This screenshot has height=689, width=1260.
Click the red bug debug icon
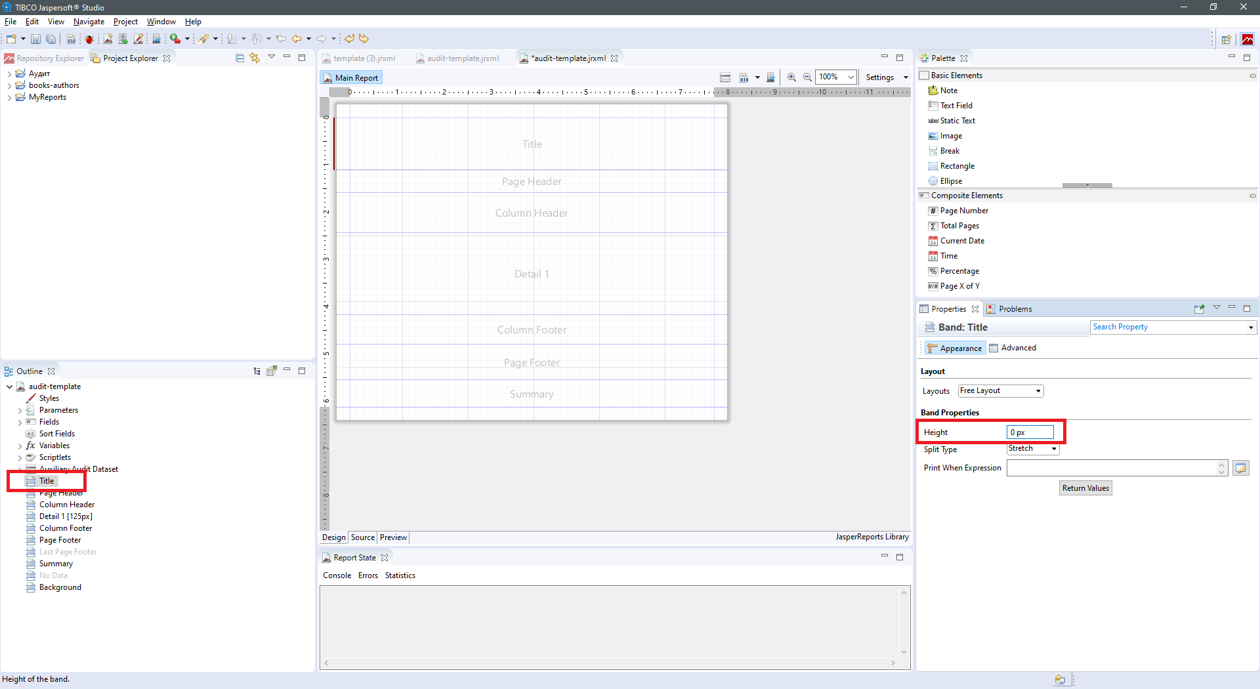coord(89,39)
